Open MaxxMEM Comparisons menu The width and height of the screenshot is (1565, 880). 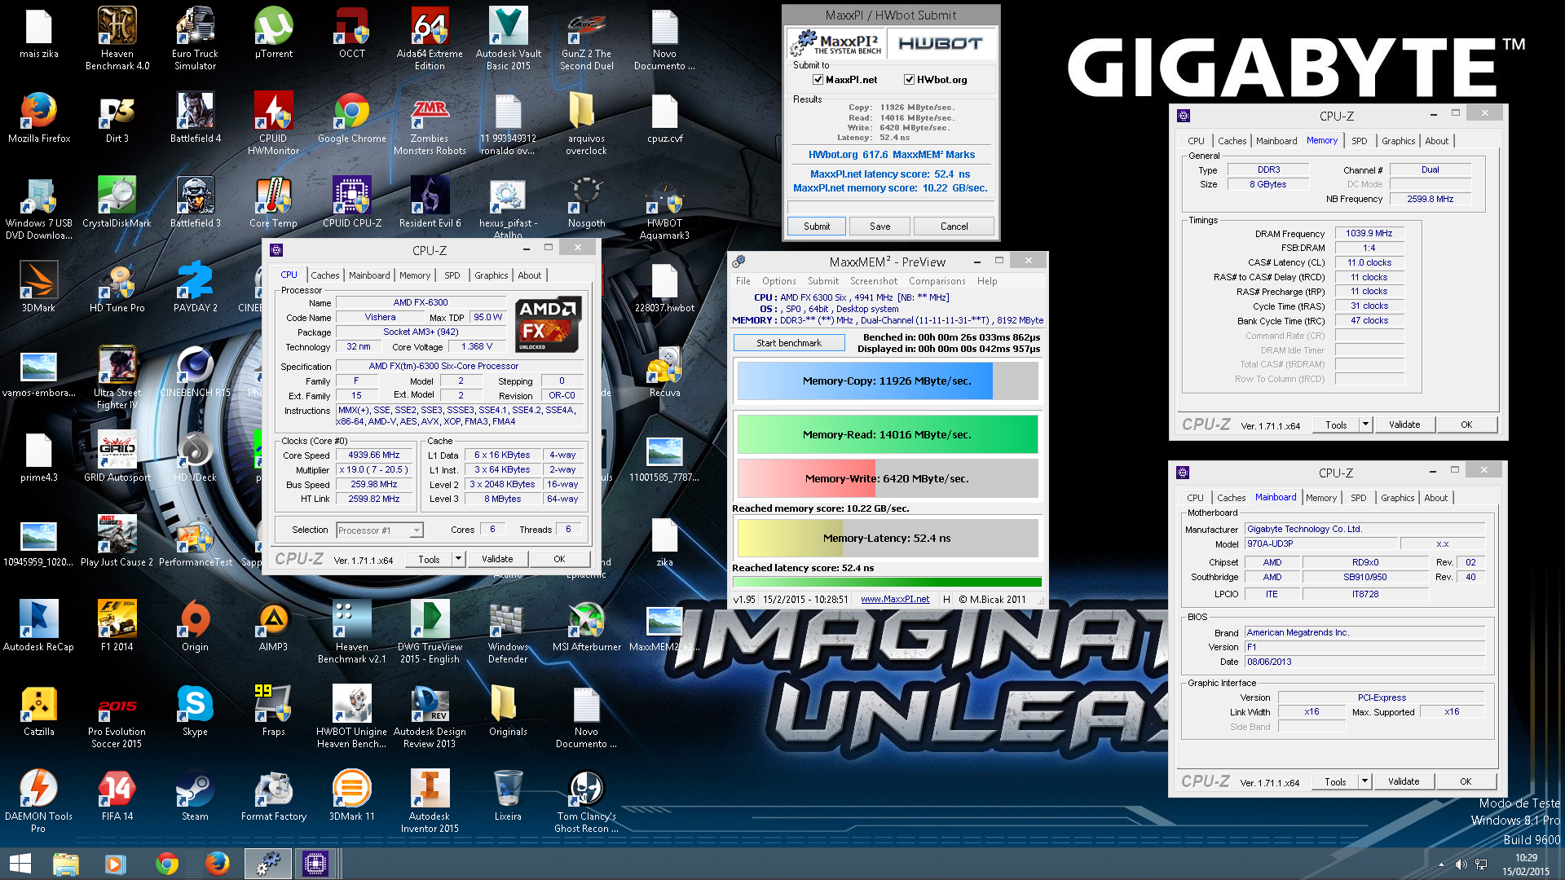point(937,281)
